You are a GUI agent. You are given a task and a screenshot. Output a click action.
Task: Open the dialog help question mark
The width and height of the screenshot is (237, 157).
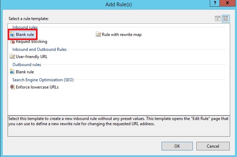click(x=215, y=3)
